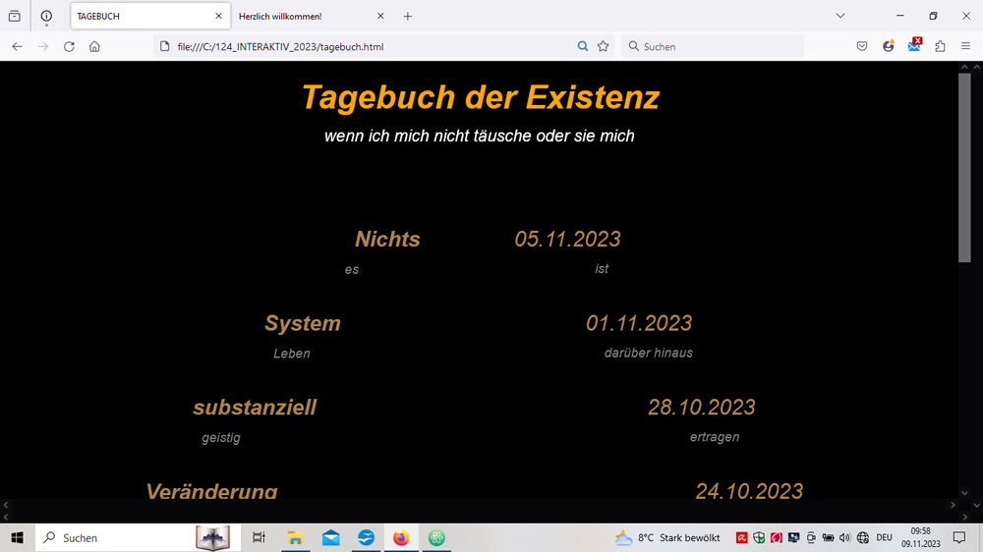
Task: Open the System diary entry
Action: [x=302, y=323]
